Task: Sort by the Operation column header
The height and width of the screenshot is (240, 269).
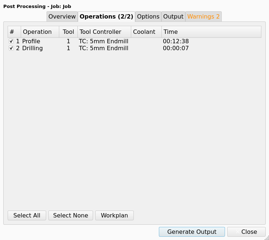Action: [x=40, y=32]
